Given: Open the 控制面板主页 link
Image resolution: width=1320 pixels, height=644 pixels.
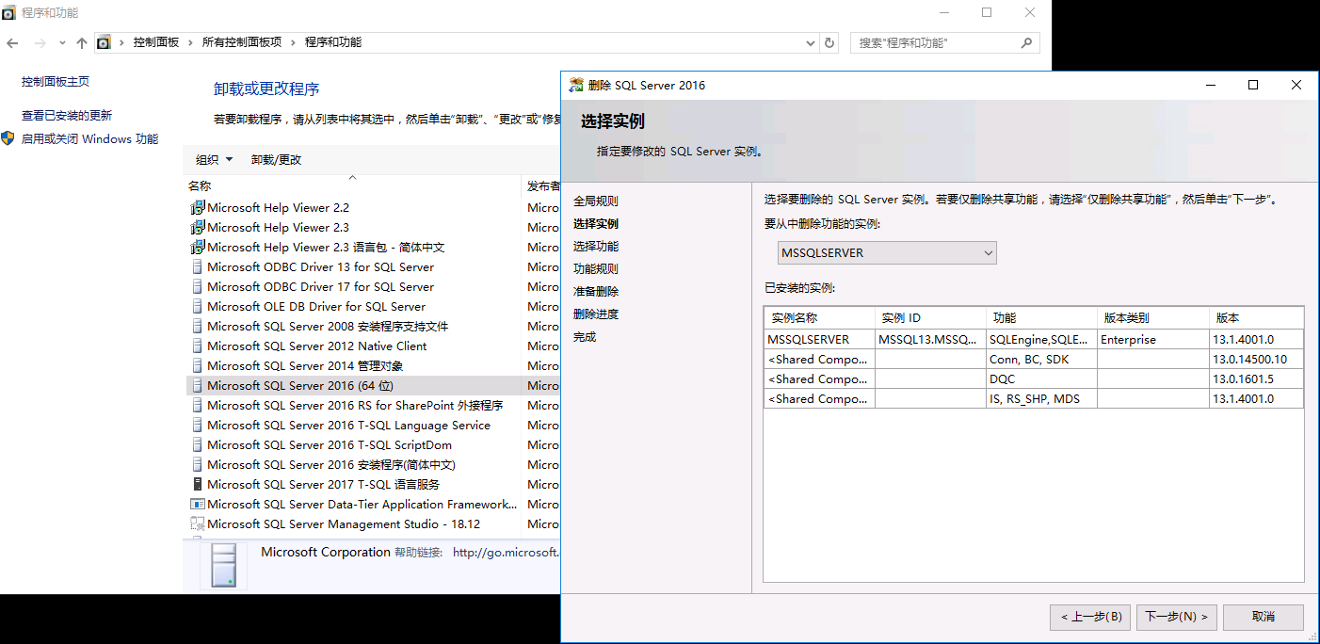Looking at the screenshot, I should (56, 82).
